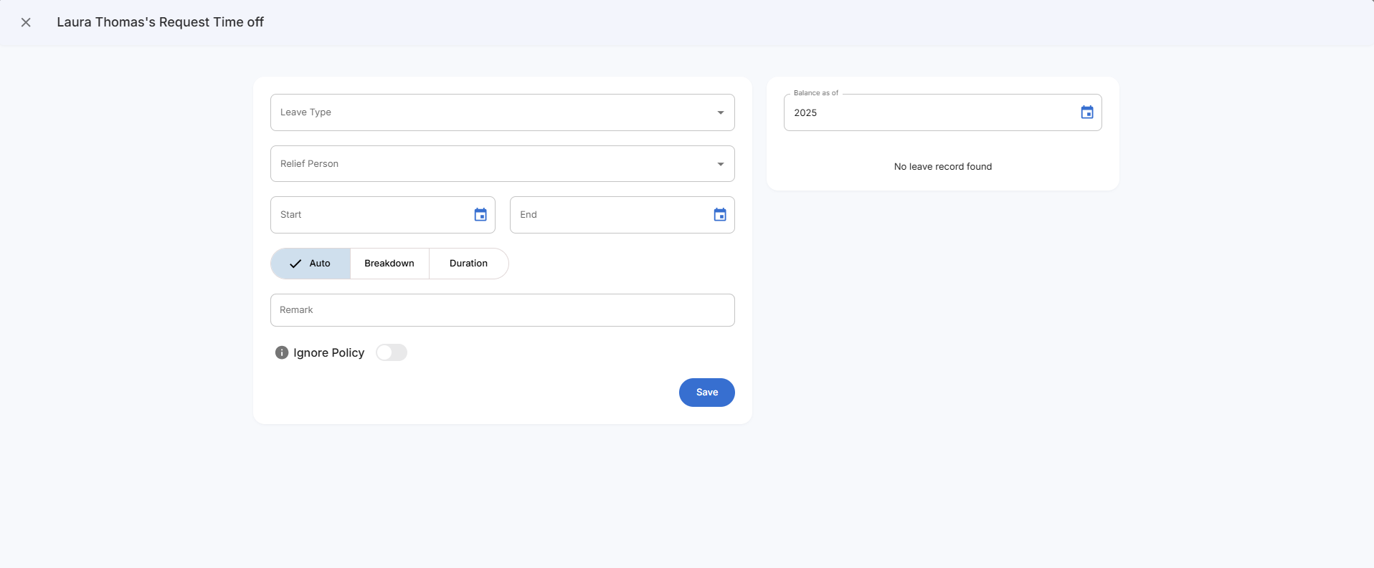Focus the Remark text field

tap(502, 310)
